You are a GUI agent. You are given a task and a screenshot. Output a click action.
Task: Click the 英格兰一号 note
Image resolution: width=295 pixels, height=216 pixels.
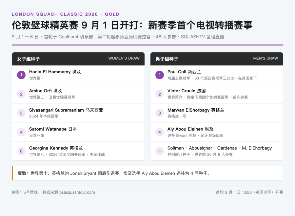(177, 116)
